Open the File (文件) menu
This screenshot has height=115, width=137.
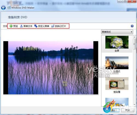(x=5, y=26)
